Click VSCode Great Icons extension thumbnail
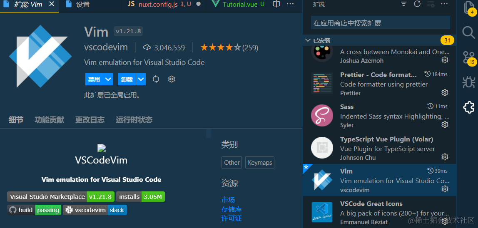Image resolution: width=478 pixels, height=228 pixels. coord(322,213)
